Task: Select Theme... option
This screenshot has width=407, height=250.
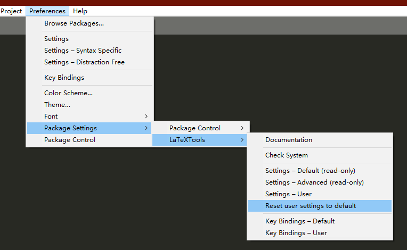Action: coord(58,105)
